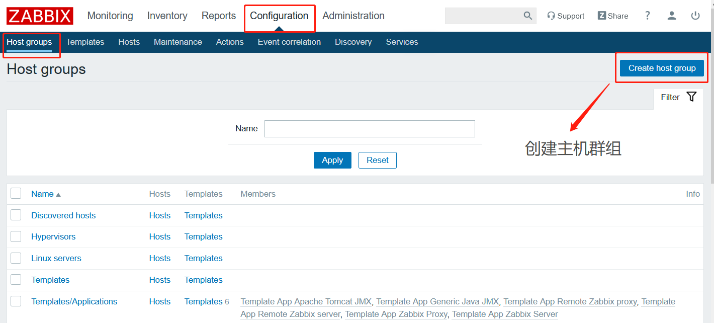Screen dimensions: 714x323
Task: Open the Template App Zabbix Server link
Action: [x=504, y=313]
